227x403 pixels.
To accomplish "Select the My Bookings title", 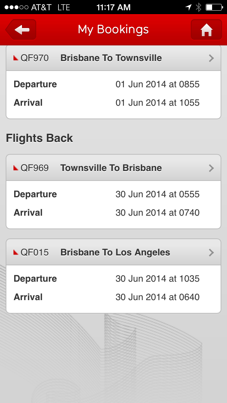I will (113, 29).
